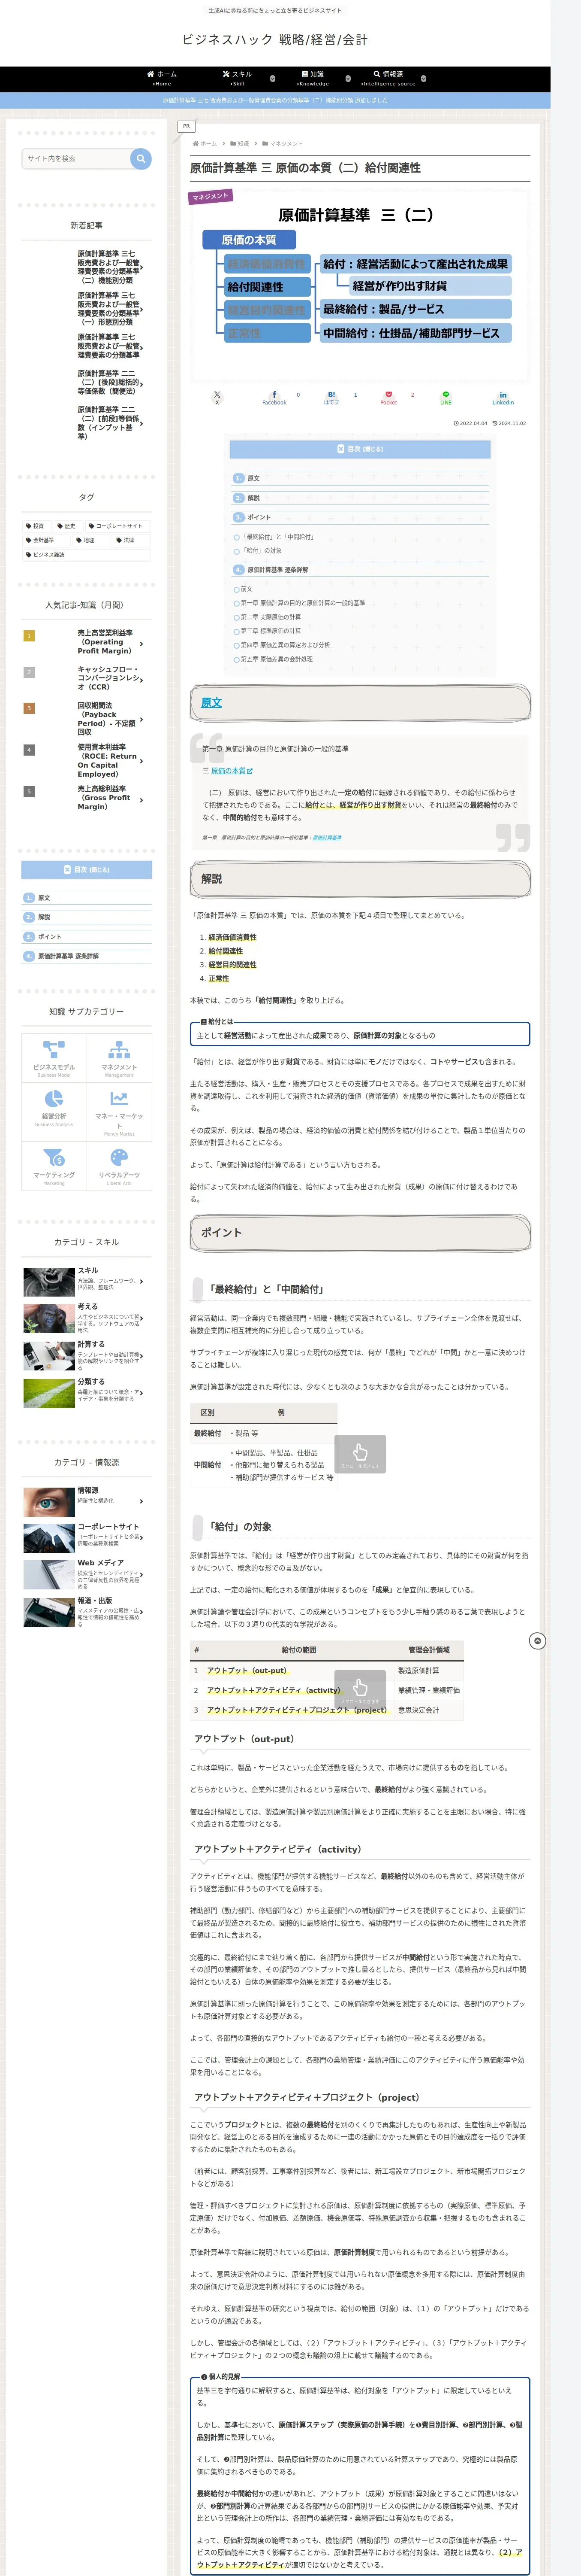Click the 知識 breadcrumb link
Screen dimensions: 581x2576
pos(241,144)
